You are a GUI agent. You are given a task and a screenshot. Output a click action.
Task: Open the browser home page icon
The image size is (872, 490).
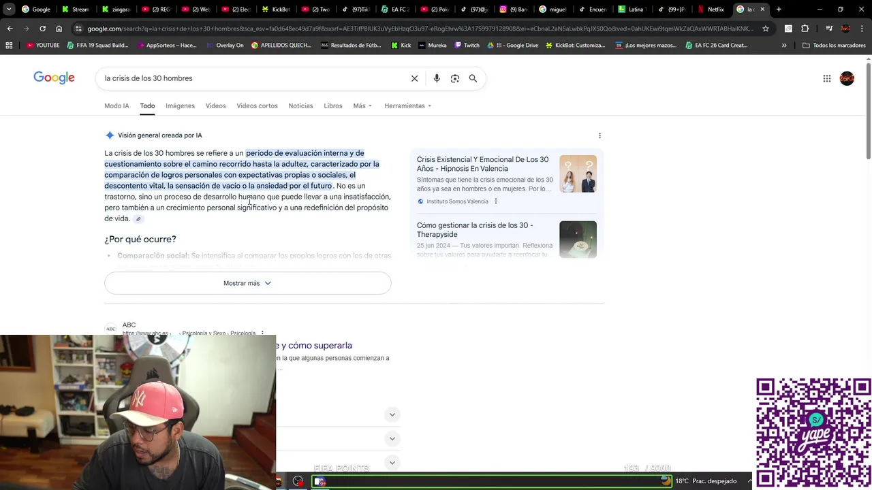[x=59, y=29]
